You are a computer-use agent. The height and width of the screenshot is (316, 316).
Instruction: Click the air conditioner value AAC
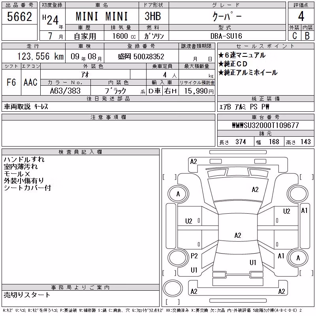click(x=30, y=82)
